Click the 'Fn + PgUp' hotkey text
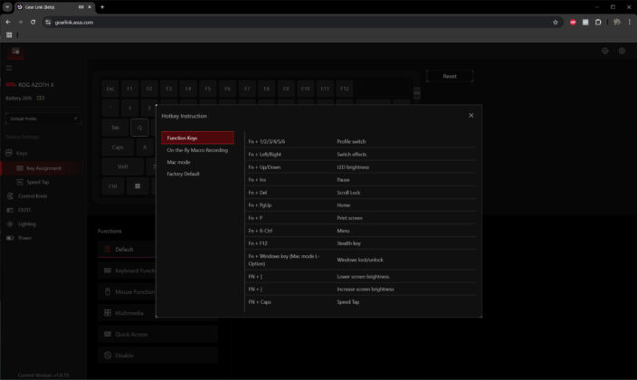The height and width of the screenshot is (380, 637). point(260,205)
